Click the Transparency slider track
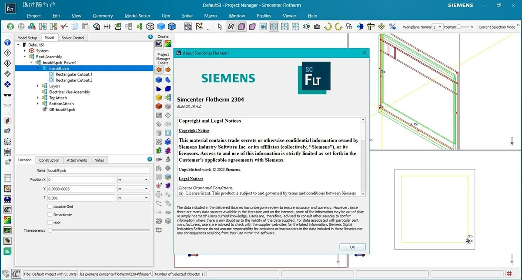Image resolution: width=522 pixels, height=280 pixels. (99, 230)
